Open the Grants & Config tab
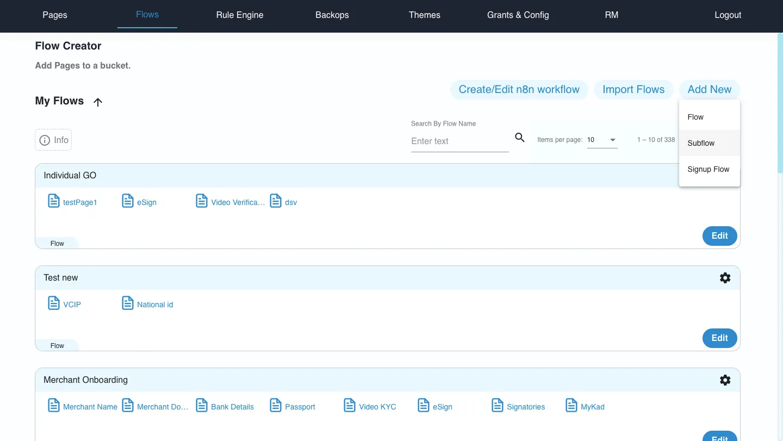 pos(518,15)
